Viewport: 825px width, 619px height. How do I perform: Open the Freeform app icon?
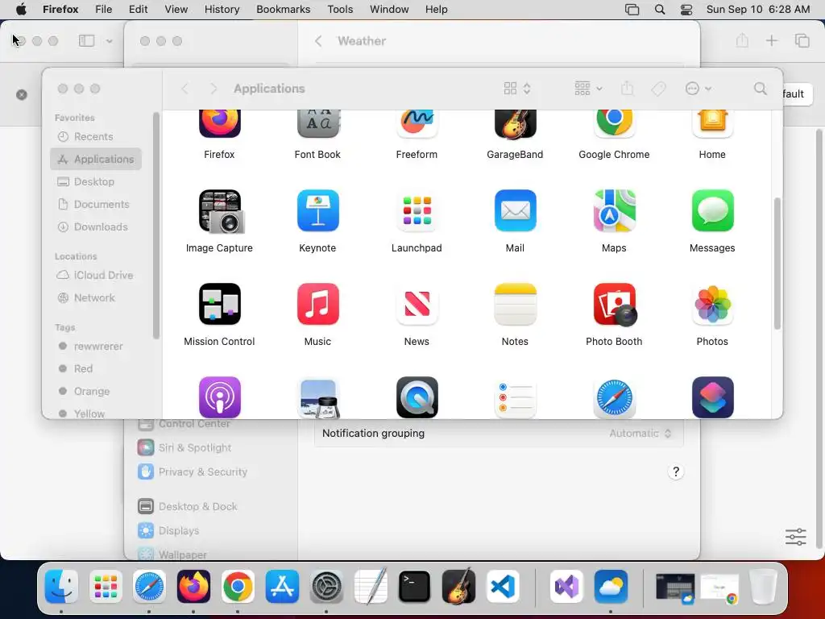pos(417,124)
